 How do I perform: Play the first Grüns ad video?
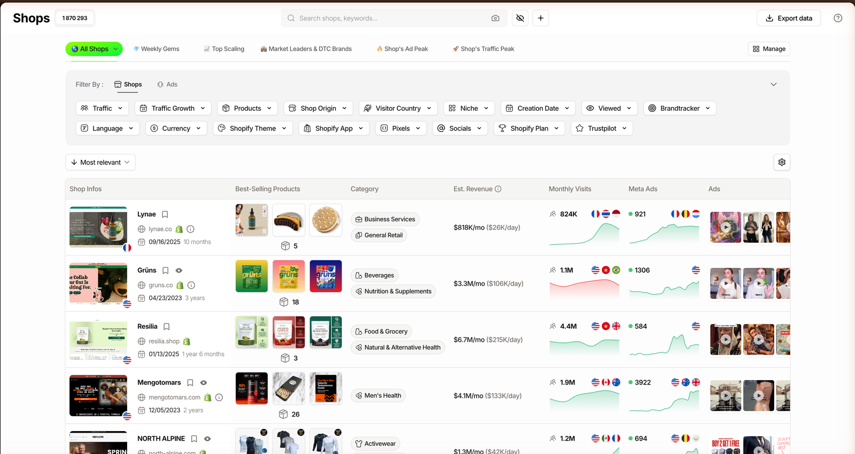726,283
